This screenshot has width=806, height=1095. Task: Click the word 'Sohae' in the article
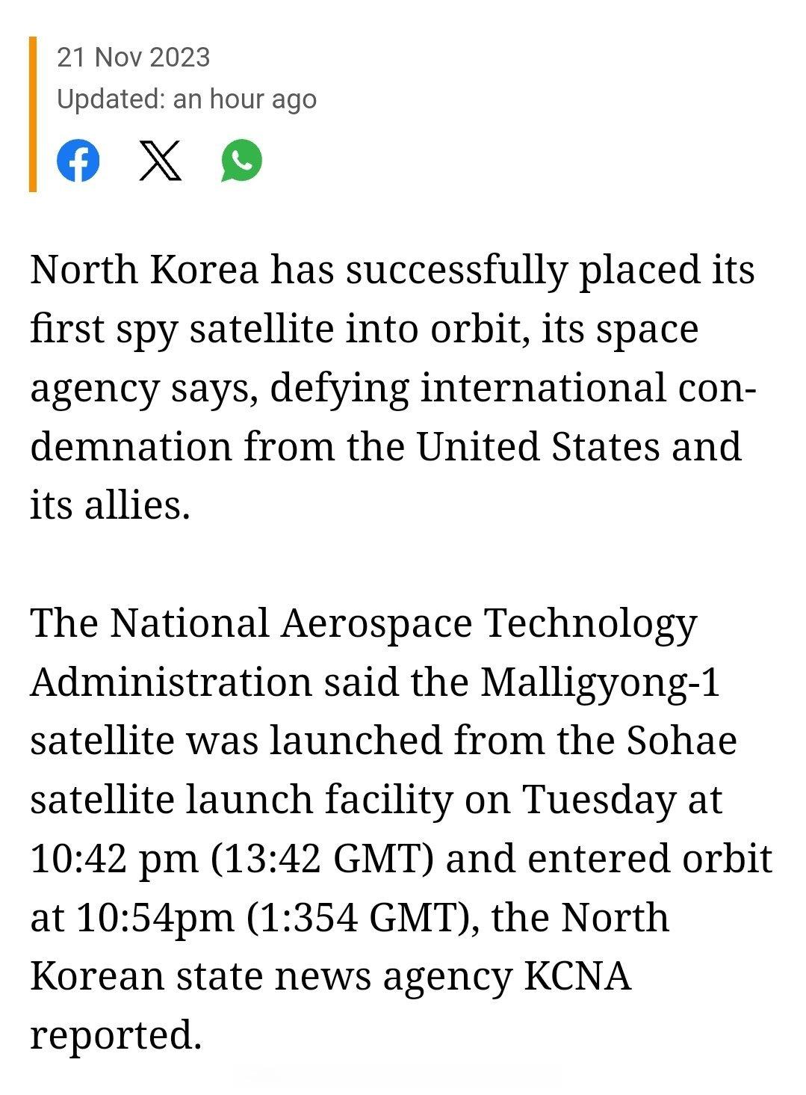pyautogui.click(x=681, y=741)
